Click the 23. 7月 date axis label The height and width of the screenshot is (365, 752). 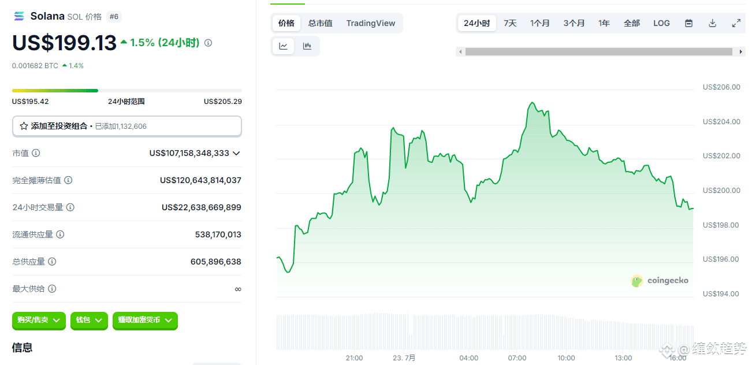pos(404,358)
